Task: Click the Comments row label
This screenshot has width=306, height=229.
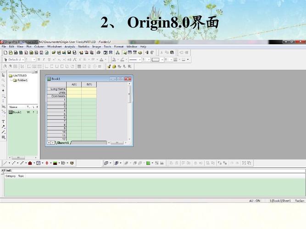Action: pyautogui.click(x=56, y=96)
